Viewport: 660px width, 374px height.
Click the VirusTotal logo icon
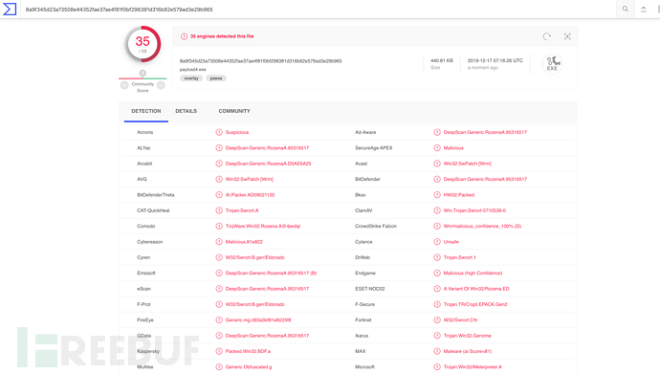(10, 9)
